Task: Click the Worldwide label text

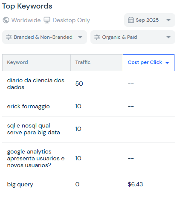Action: click(26, 20)
